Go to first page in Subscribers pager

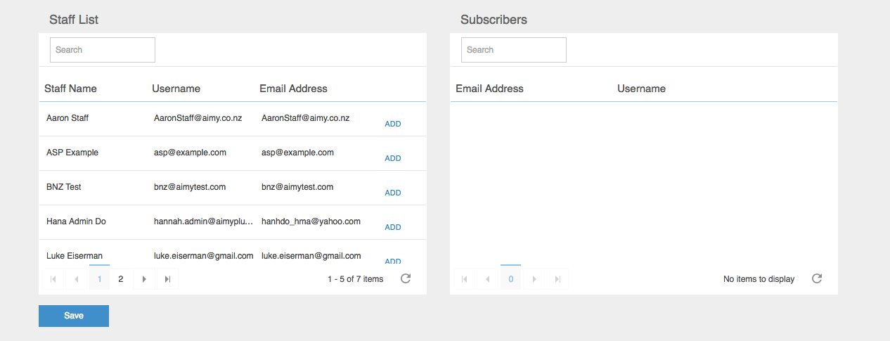pos(465,279)
